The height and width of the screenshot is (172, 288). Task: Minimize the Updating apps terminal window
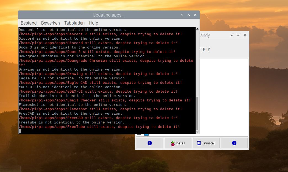click(182, 15)
